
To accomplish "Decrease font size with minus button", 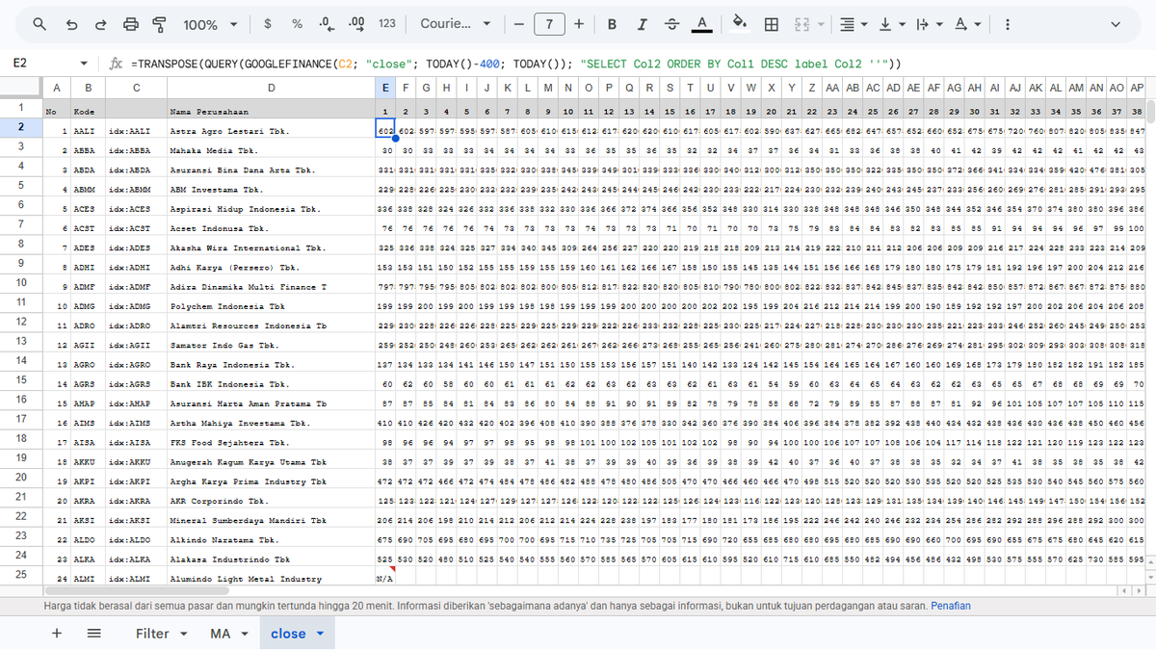I will click(x=519, y=24).
